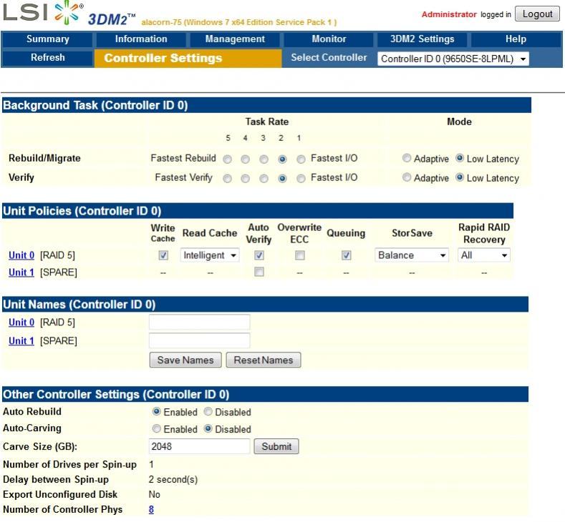Choose Low Latency mode for Rebuild/Migrate
565x522 pixels.
tap(460, 158)
